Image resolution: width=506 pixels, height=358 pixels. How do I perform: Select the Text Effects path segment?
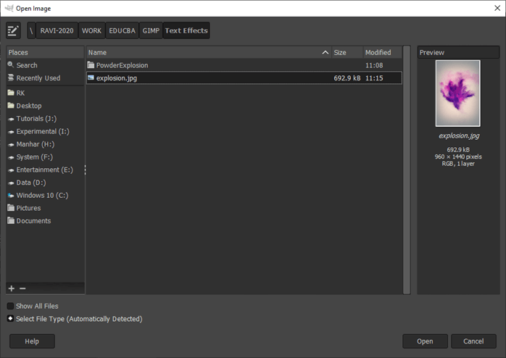pyautogui.click(x=186, y=30)
